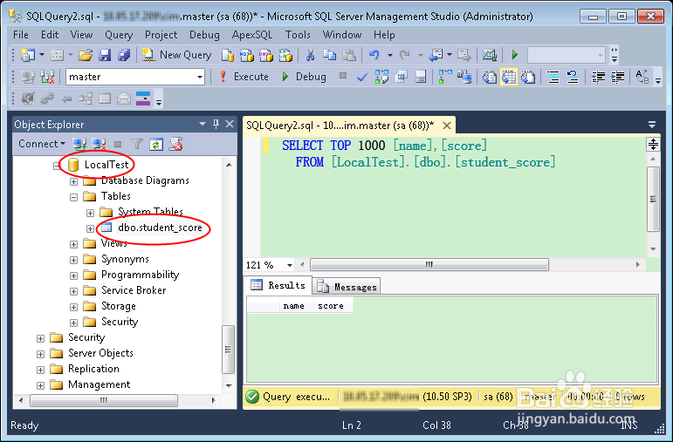
Task: Display the estimated execution plan icon
Action: (x=381, y=77)
